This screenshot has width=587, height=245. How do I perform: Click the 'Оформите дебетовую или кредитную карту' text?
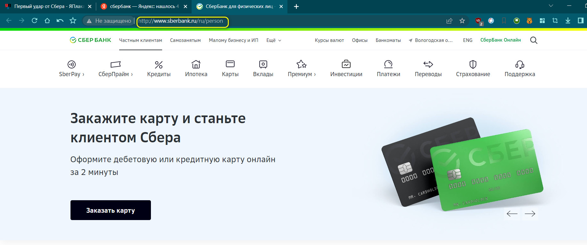[x=173, y=166]
